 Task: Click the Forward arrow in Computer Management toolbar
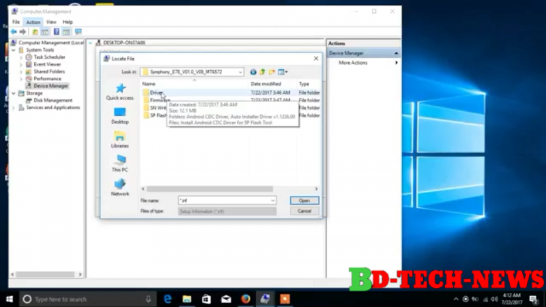tap(23, 32)
